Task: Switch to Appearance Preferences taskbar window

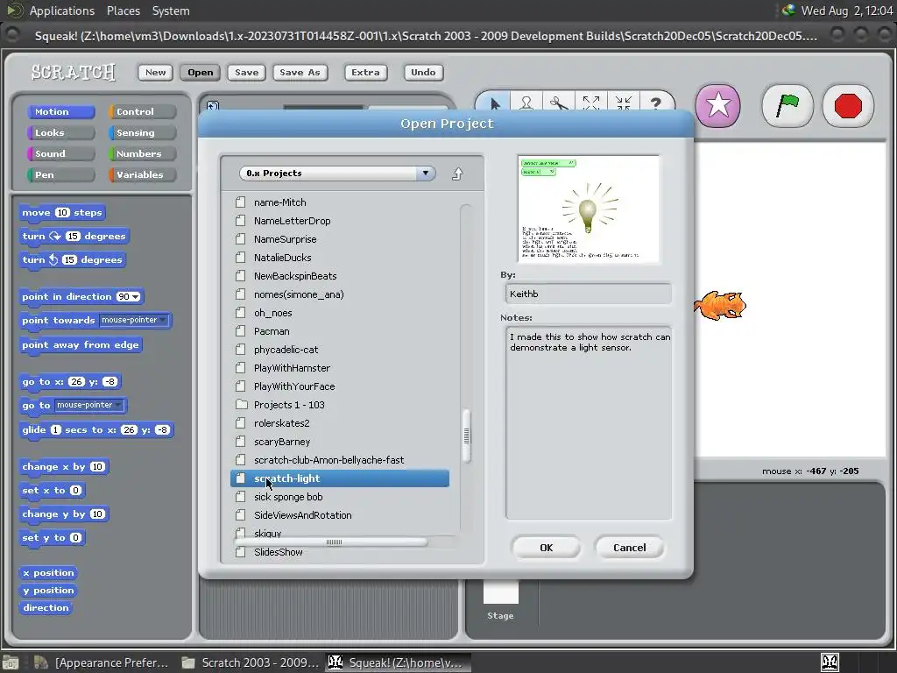Action: tap(102, 662)
